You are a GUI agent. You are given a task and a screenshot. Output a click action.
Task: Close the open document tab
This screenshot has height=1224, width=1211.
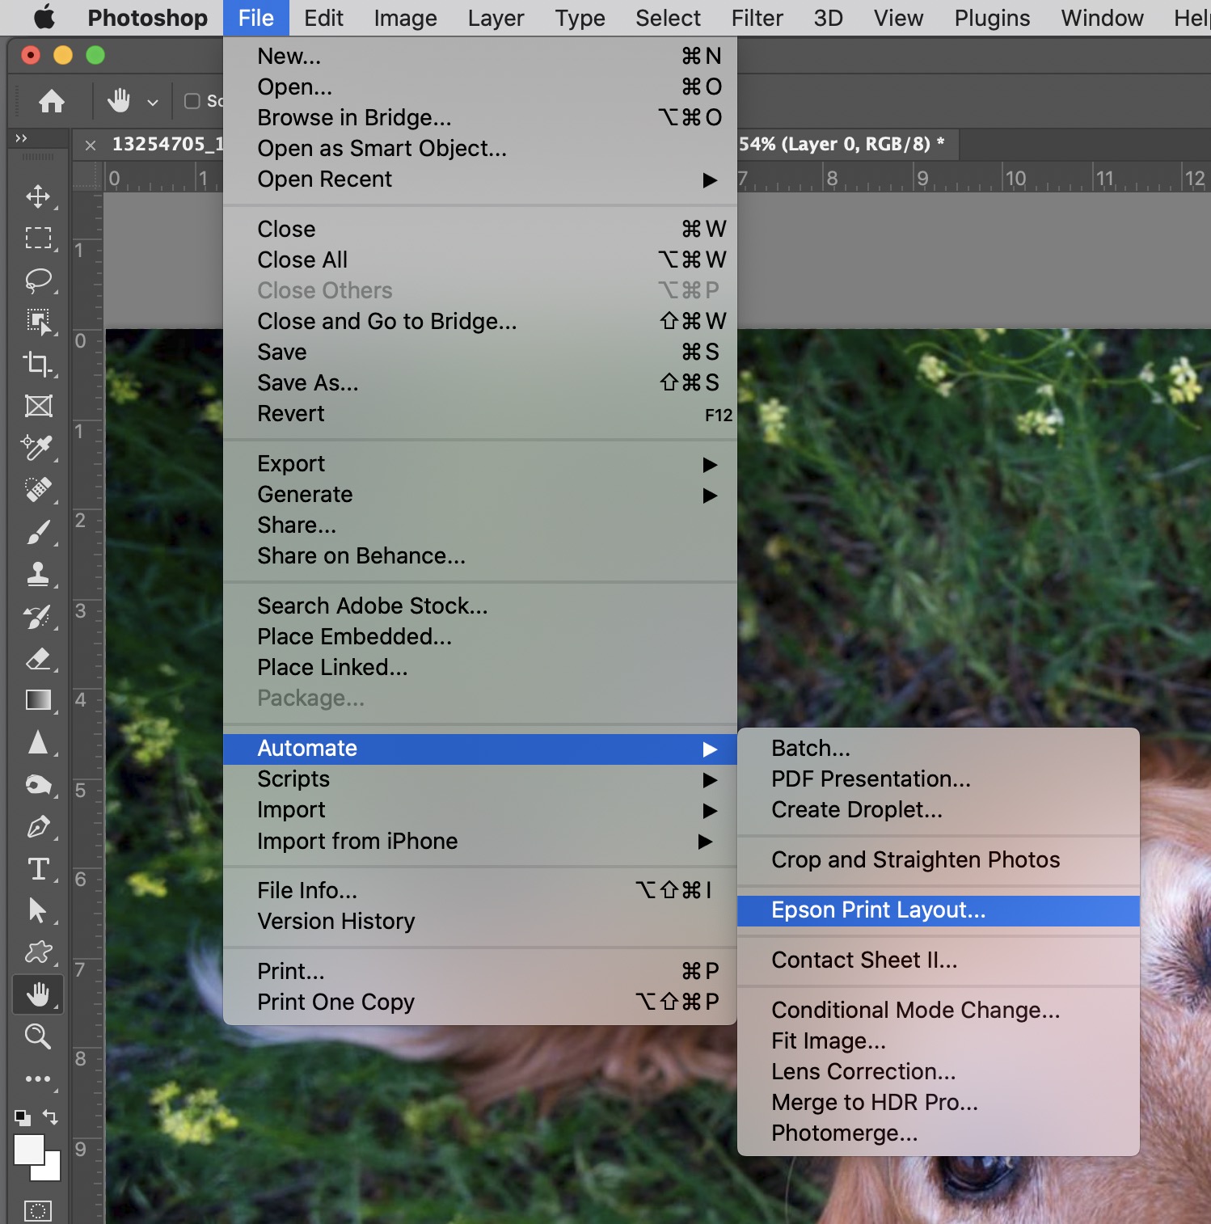[x=91, y=146]
